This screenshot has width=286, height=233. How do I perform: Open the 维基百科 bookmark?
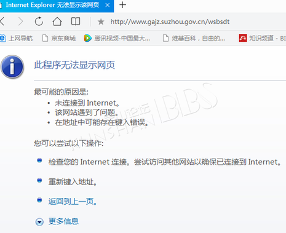(194, 38)
